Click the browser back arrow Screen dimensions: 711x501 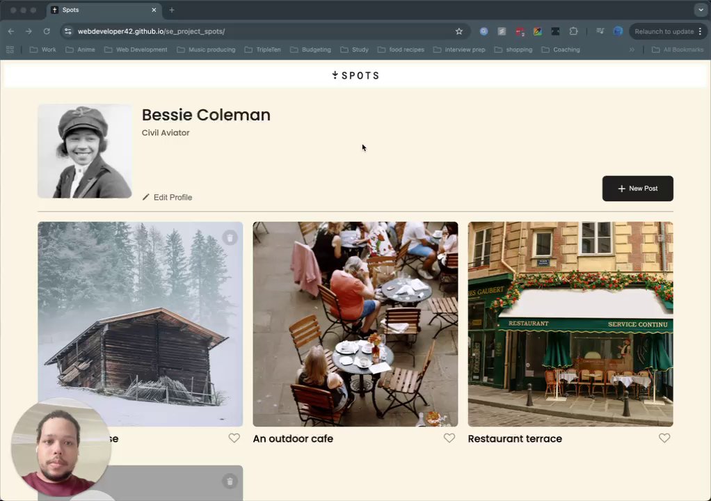coord(11,31)
